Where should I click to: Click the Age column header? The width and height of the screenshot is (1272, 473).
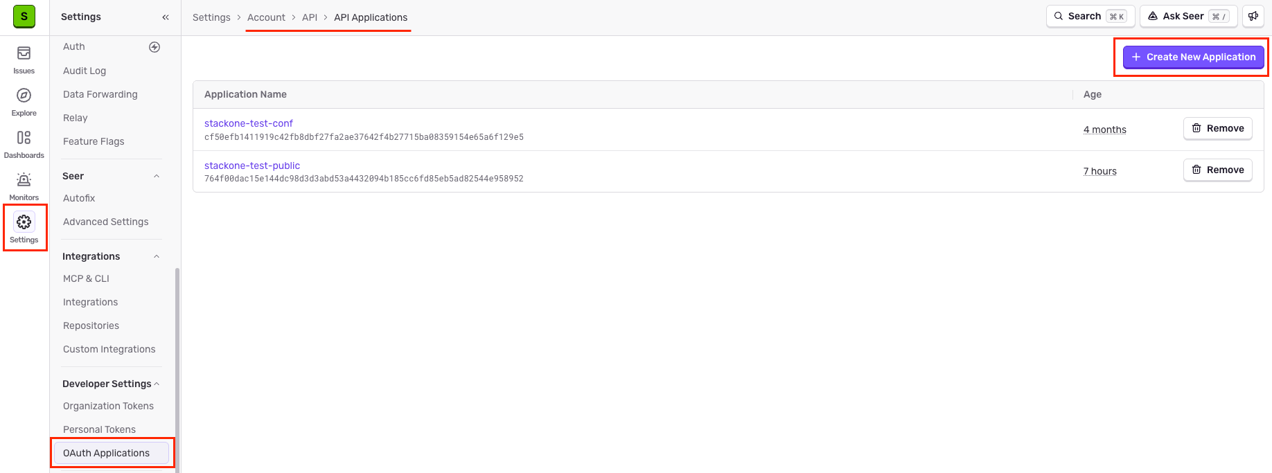tap(1093, 94)
